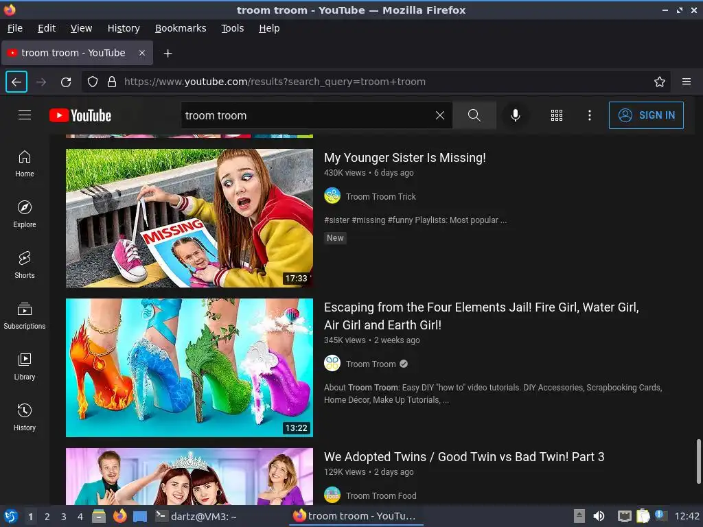Launch Firefox from taskbar launcher

119,516
